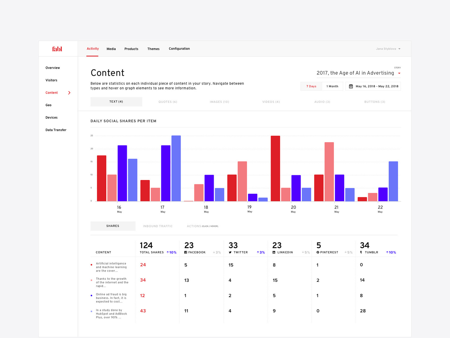Click the pink bar on May 19

point(242,181)
